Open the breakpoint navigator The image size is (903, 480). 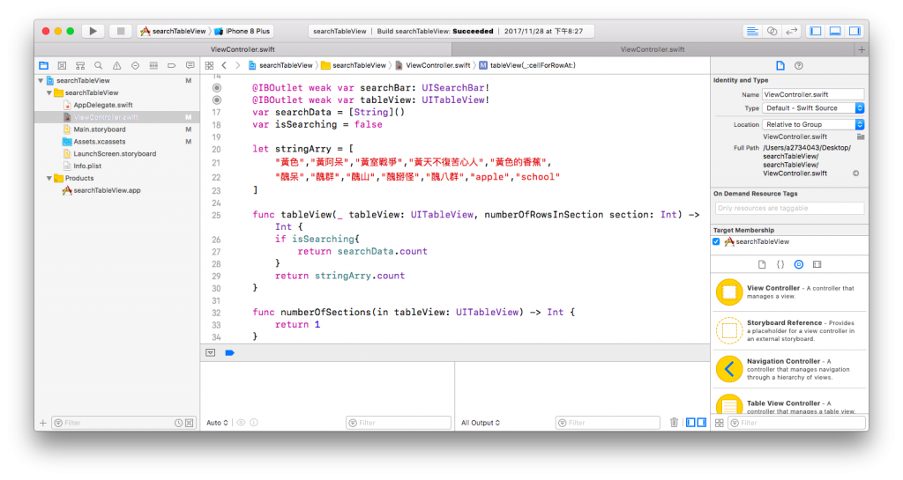pyautogui.click(x=172, y=65)
